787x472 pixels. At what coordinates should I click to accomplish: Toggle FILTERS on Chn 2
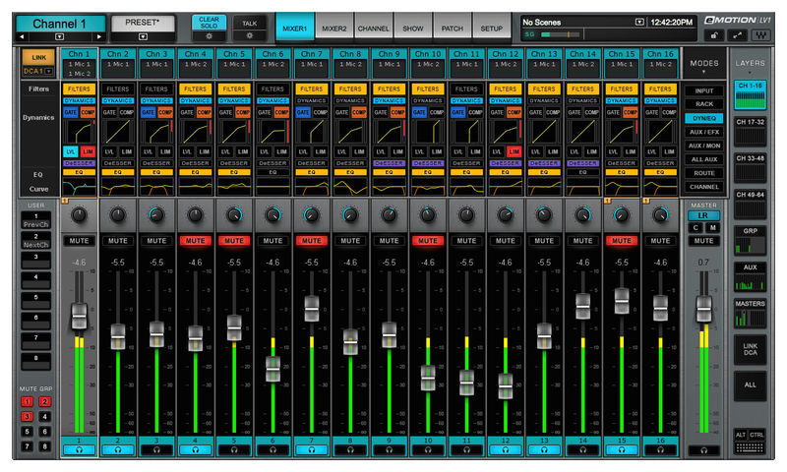click(x=118, y=88)
